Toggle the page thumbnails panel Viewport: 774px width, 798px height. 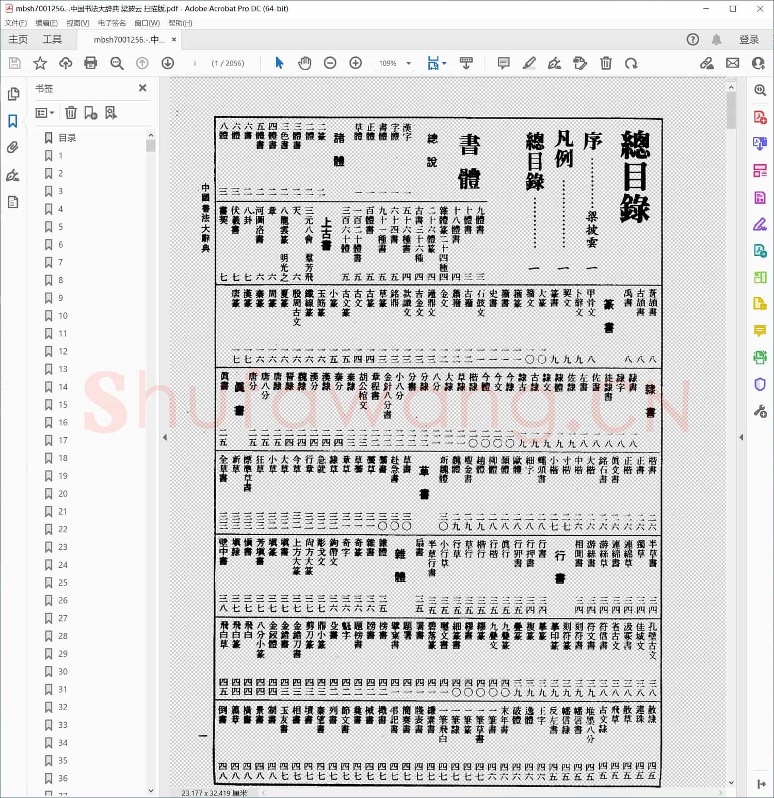[13, 94]
